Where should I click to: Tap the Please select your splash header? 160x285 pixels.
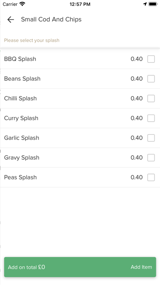32,41
